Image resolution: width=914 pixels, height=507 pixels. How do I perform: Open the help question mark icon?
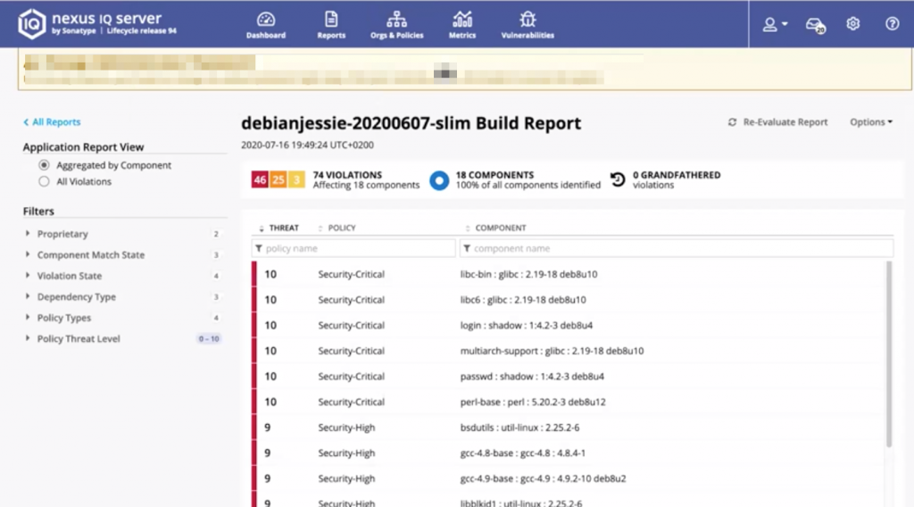892,24
